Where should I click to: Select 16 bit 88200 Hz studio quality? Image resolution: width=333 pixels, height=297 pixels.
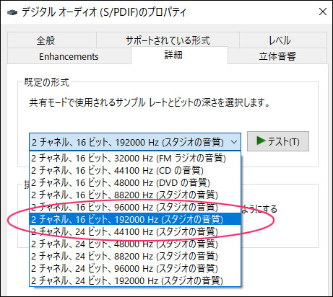point(135,195)
